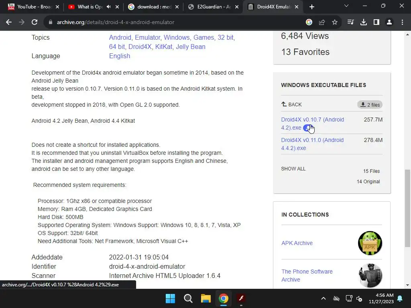Open a new browser tab
Image resolution: width=411 pixels, height=308 pixels.
click(311, 7)
